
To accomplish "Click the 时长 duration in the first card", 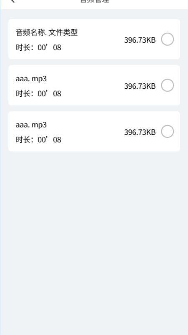I will tap(38, 47).
